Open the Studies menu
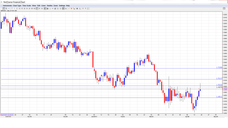This screenshot has width=228, height=128. coord(50,6)
